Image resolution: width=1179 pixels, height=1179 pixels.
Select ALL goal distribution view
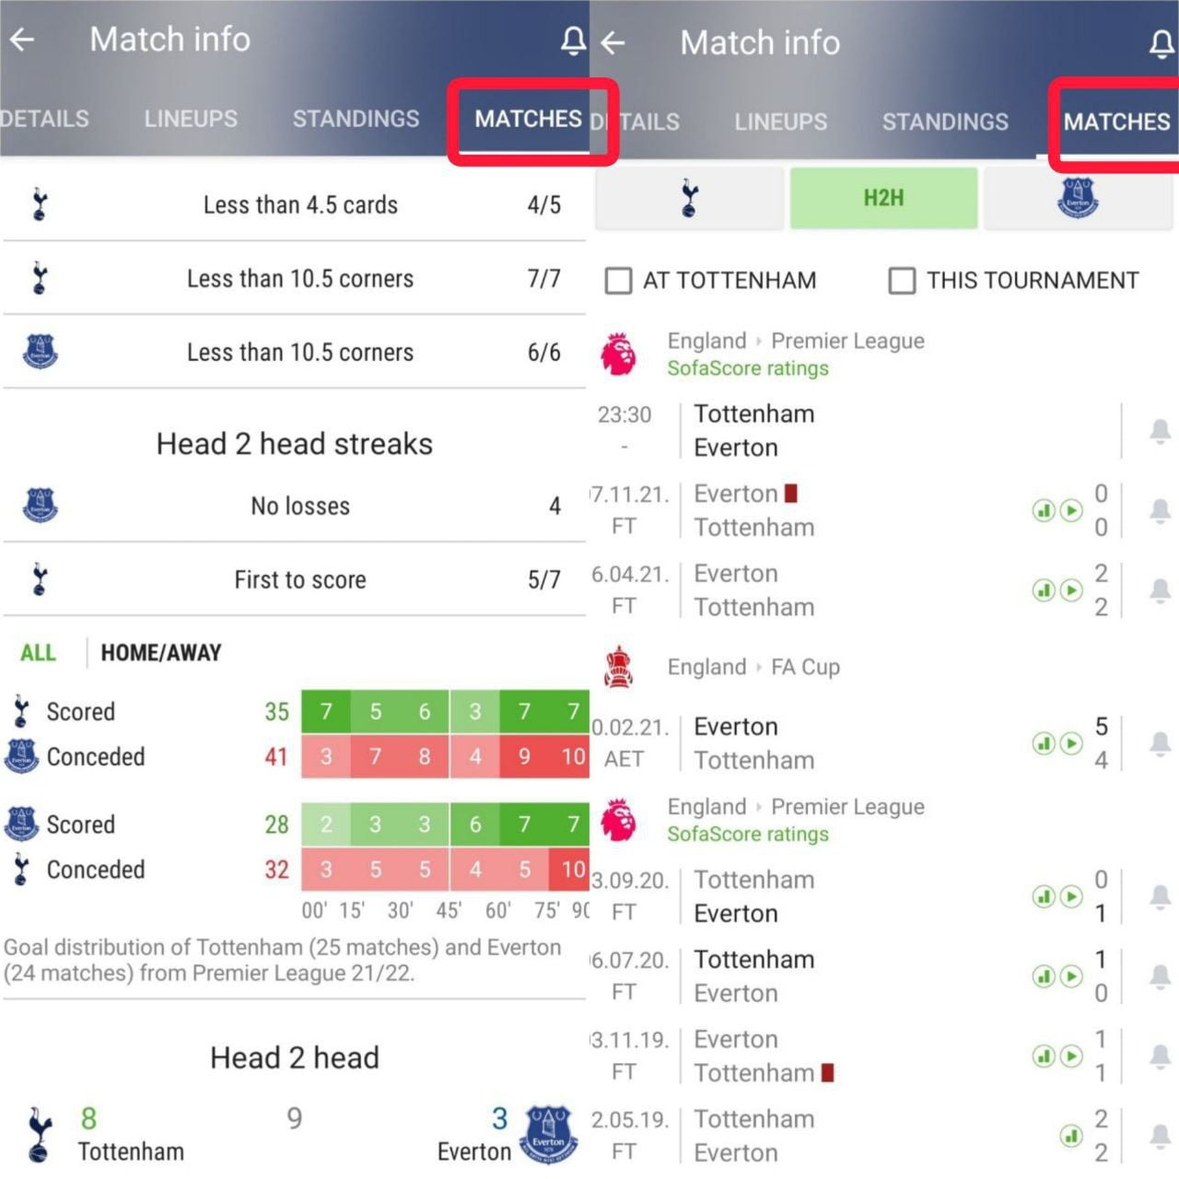point(38,653)
